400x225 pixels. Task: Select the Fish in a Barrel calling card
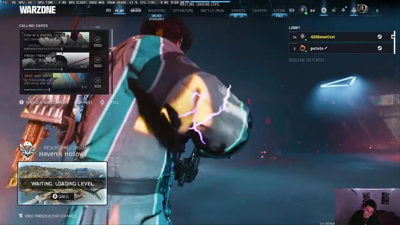(x=56, y=40)
